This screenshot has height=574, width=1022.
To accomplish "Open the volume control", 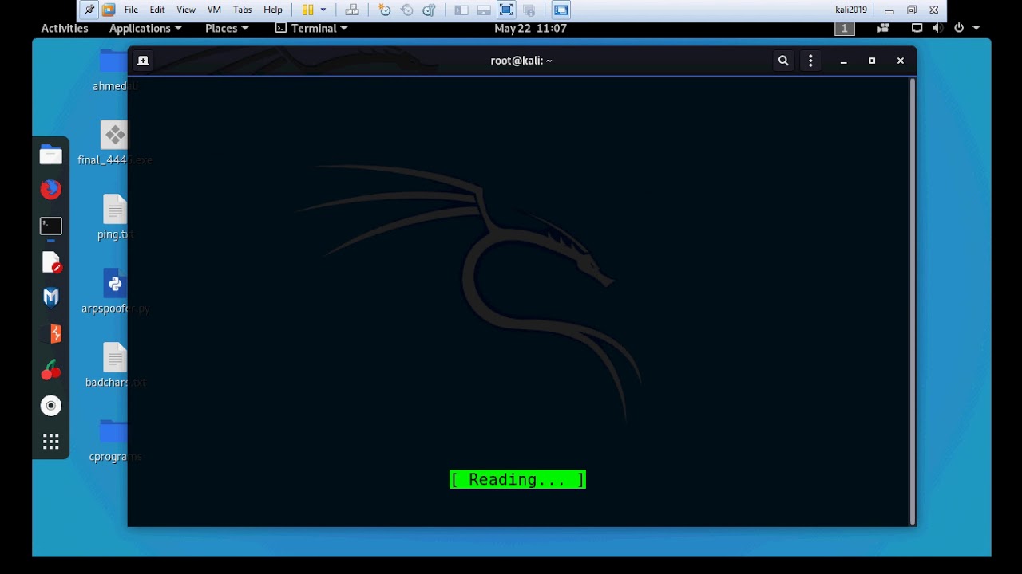I will pos(937,28).
